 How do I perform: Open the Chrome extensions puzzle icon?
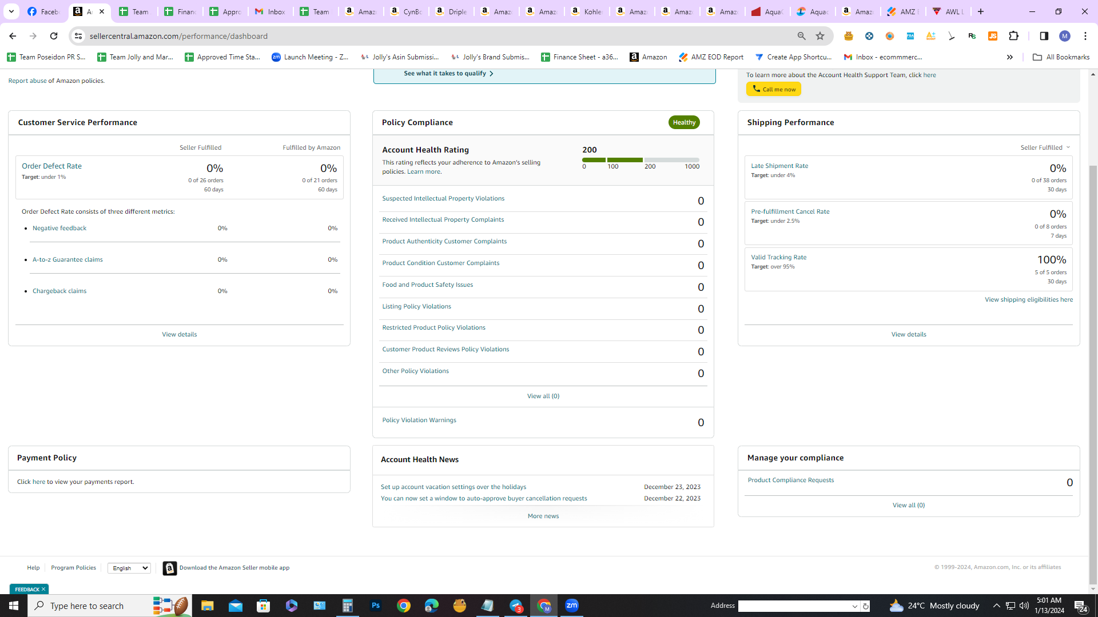pyautogui.click(x=1014, y=36)
